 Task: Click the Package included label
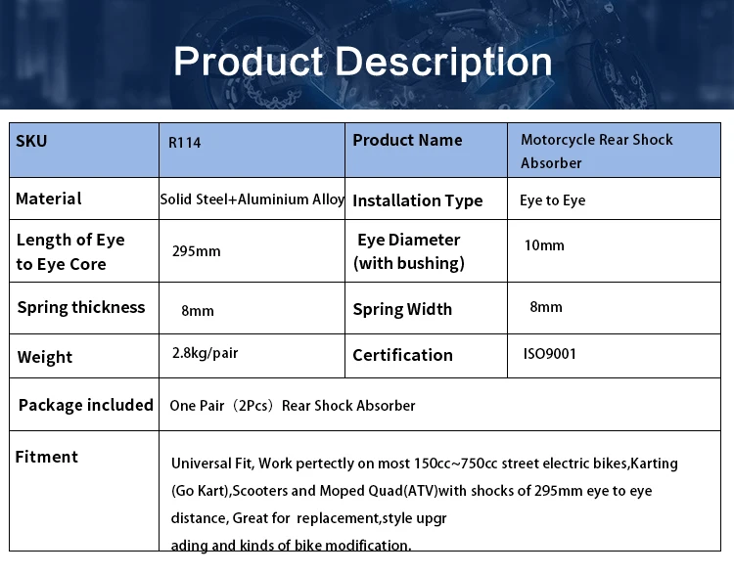click(86, 405)
